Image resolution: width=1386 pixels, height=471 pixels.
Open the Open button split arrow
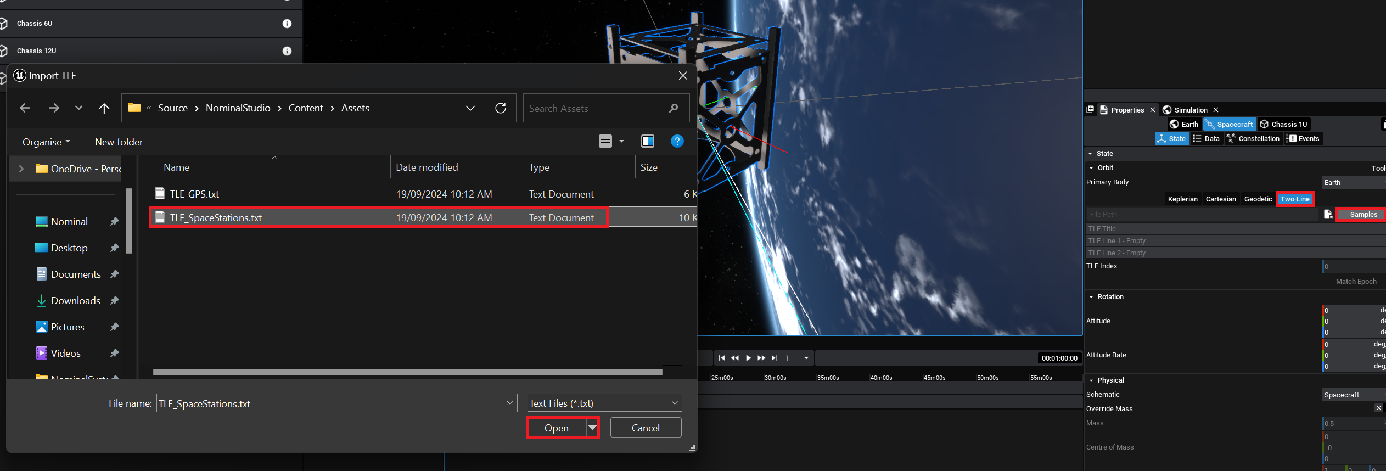pyautogui.click(x=592, y=428)
